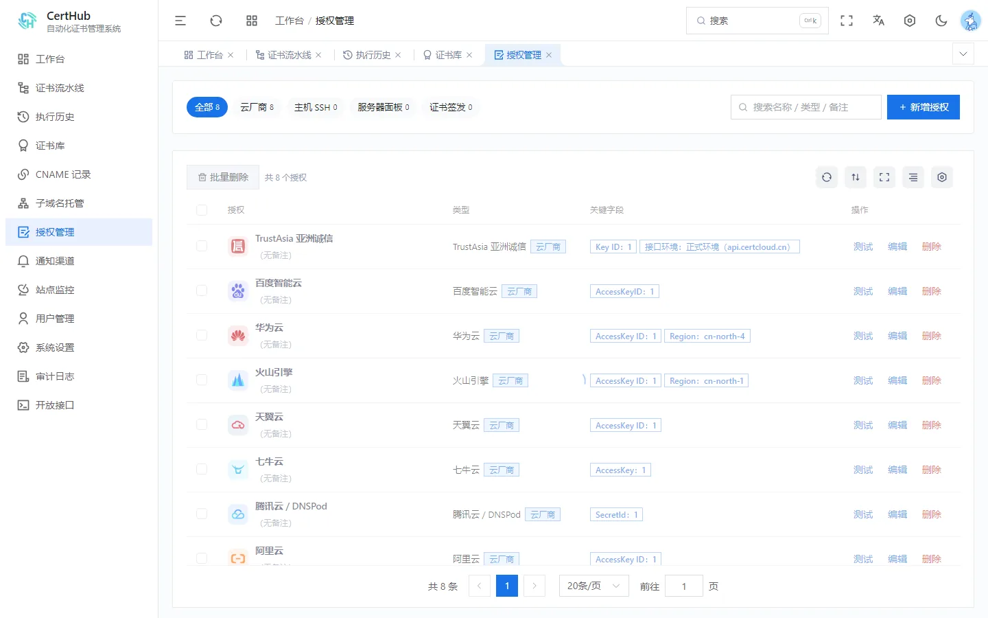Edit the 华为云 authorization
The image size is (988, 618).
point(897,336)
